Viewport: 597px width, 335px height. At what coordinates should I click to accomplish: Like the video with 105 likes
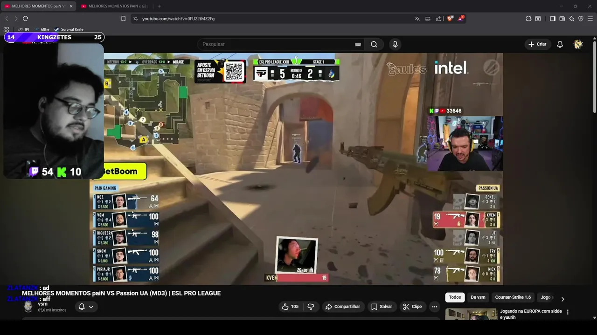(290, 307)
